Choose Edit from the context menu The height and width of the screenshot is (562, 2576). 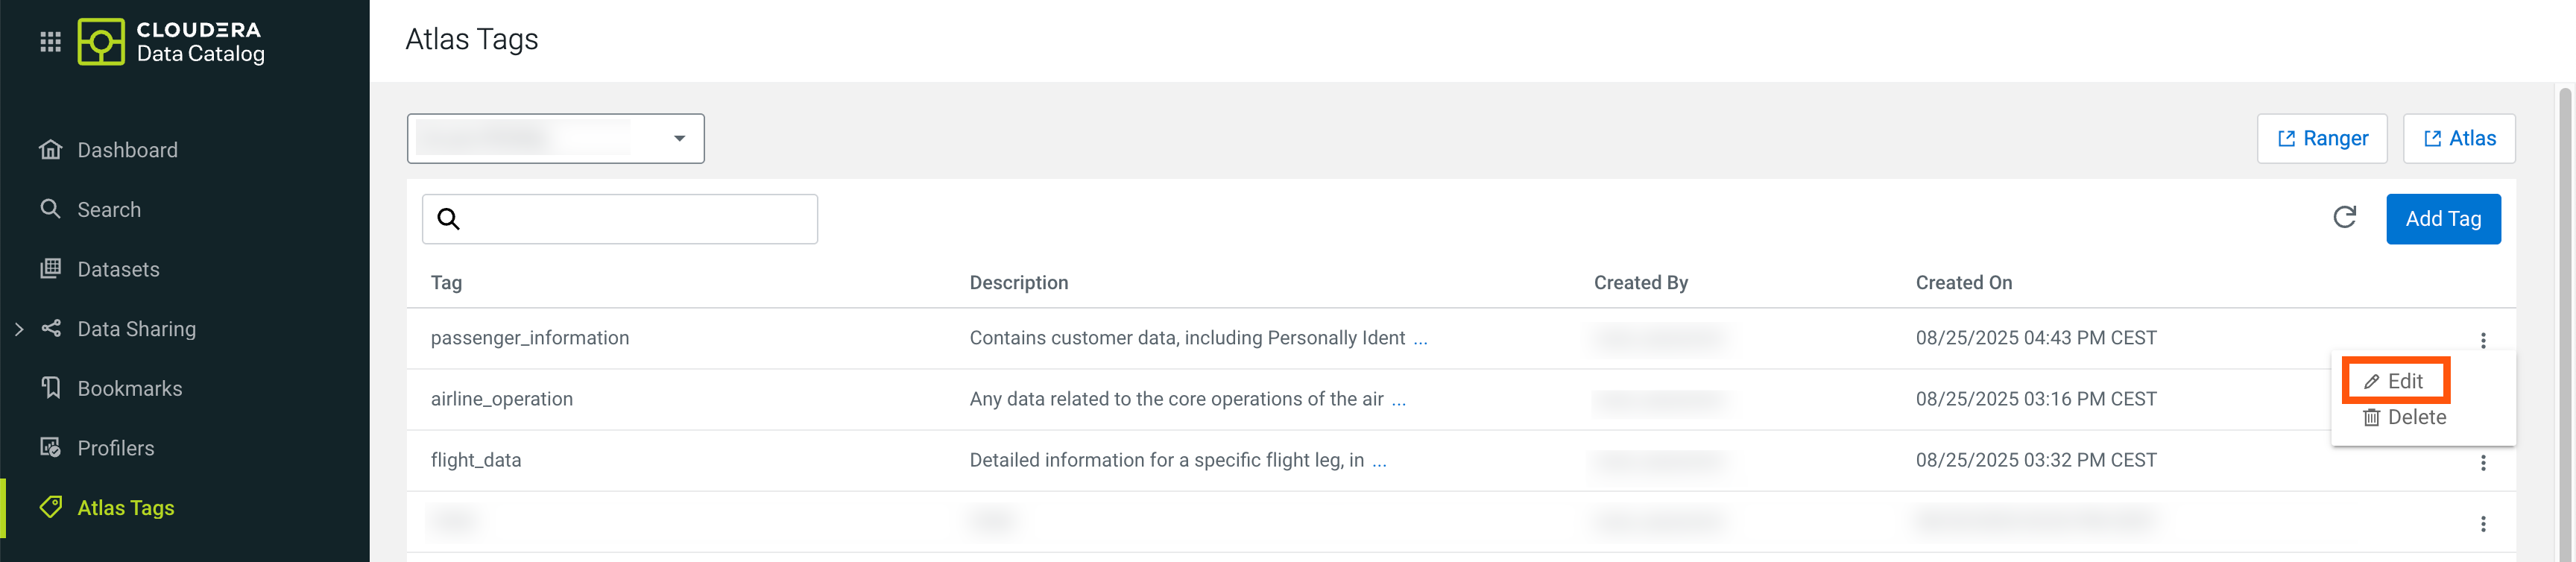2394,381
